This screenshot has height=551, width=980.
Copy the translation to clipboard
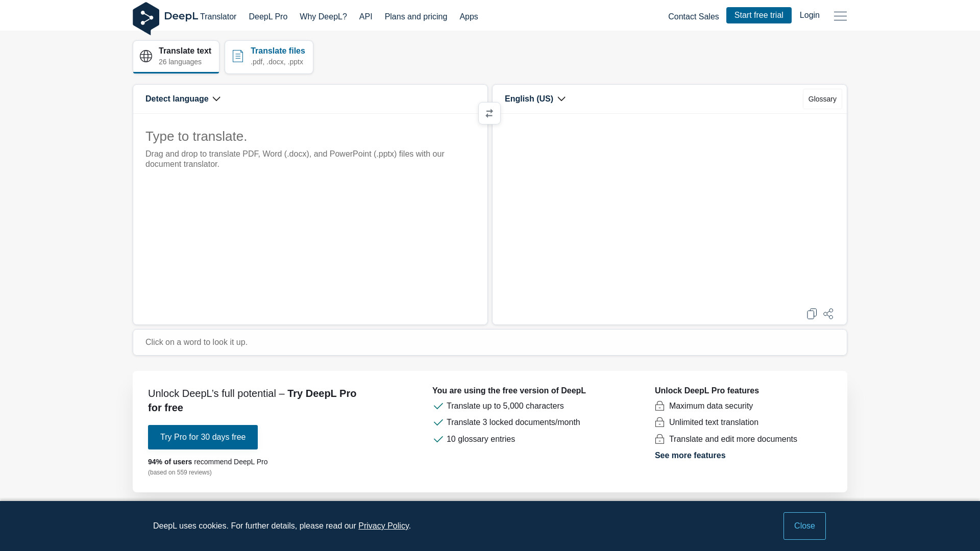[x=812, y=314]
